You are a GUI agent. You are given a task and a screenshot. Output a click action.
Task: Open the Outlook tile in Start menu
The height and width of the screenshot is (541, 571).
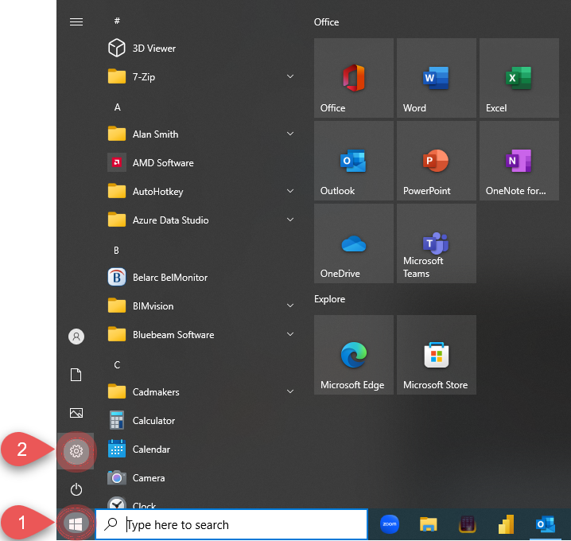coord(354,161)
